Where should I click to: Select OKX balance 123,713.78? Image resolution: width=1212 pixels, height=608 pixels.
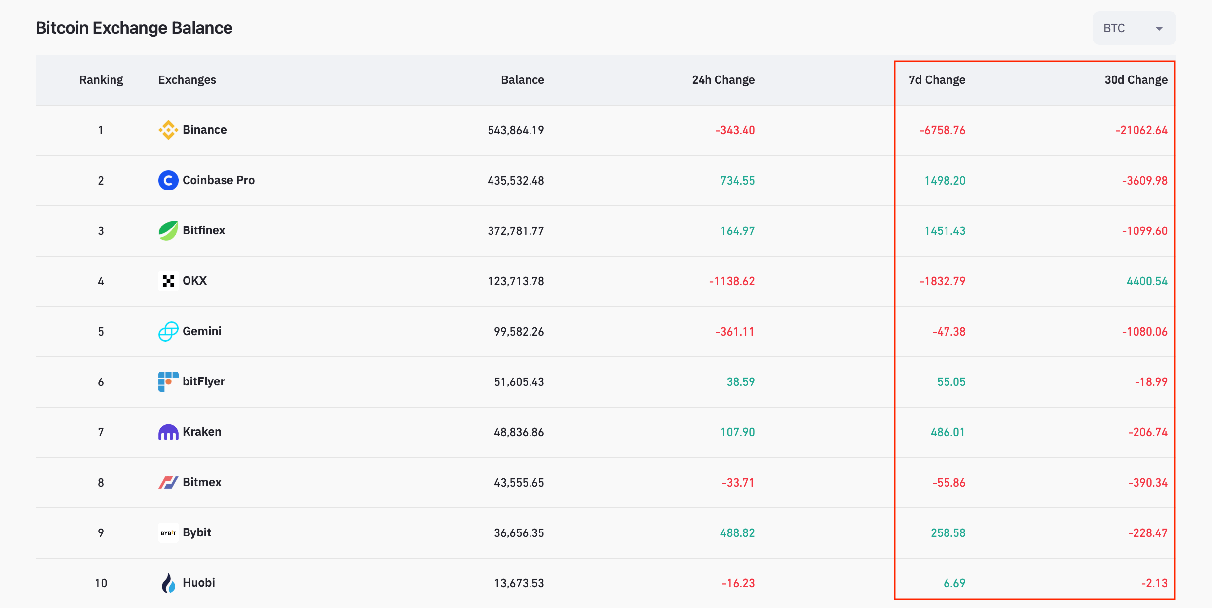[x=516, y=281]
